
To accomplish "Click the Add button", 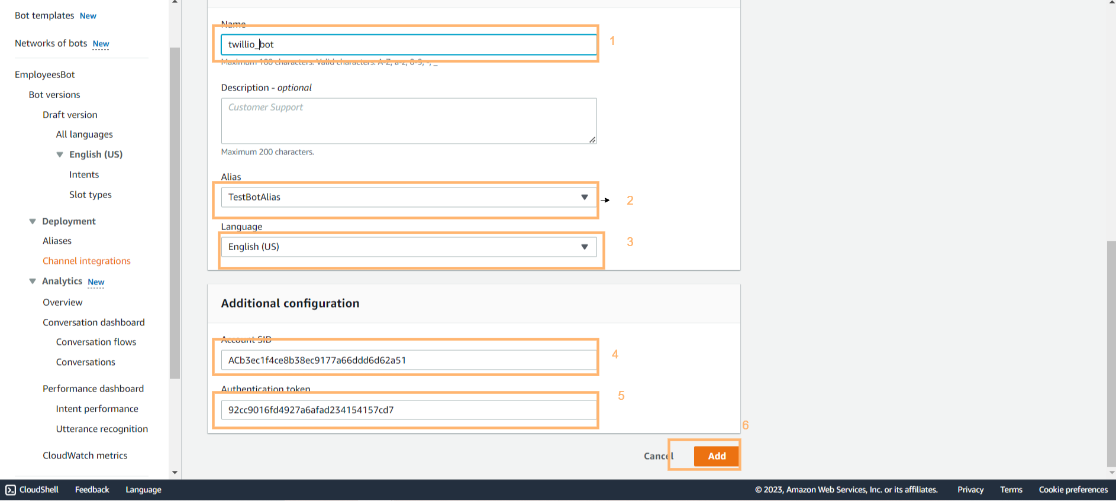I will (717, 456).
